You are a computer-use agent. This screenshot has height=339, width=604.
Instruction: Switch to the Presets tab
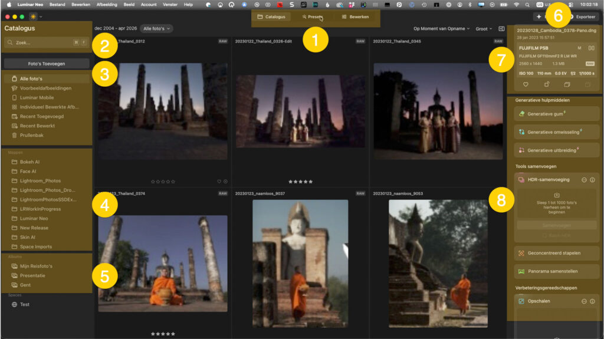point(313,17)
